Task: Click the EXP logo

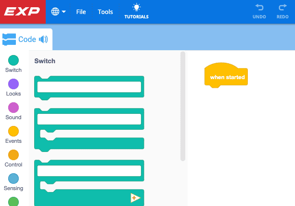Action: tap(23, 12)
